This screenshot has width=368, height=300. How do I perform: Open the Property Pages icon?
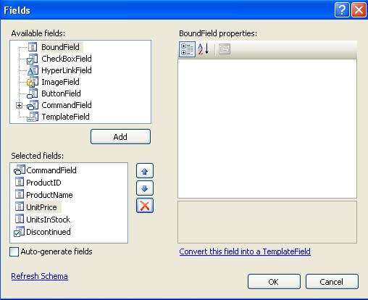225,49
